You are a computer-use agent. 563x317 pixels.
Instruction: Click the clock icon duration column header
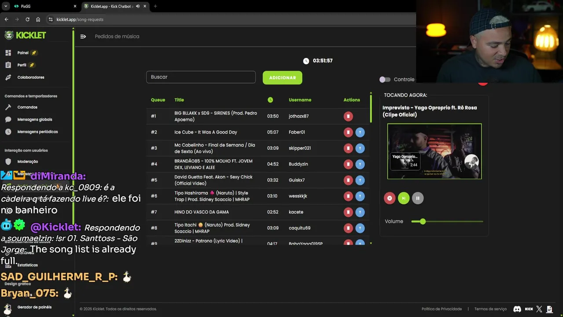tap(270, 100)
